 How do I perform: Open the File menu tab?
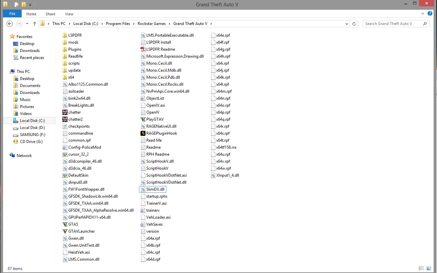pyautogui.click(x=12, y=14)
